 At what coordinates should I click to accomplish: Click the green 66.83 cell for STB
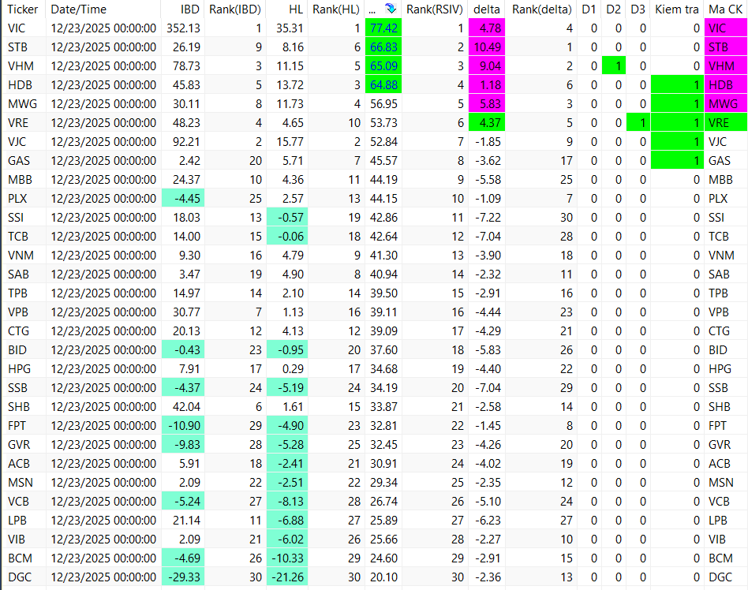(x=383, y=47)
